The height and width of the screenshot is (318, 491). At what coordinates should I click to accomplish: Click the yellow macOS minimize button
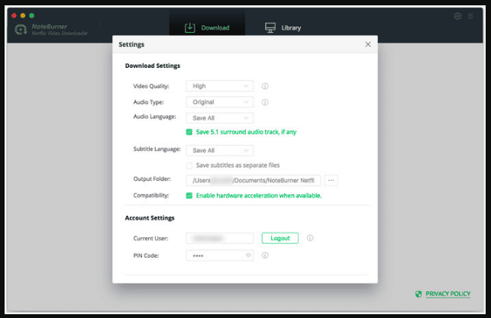pyautogui.click(x=23, y=15)
